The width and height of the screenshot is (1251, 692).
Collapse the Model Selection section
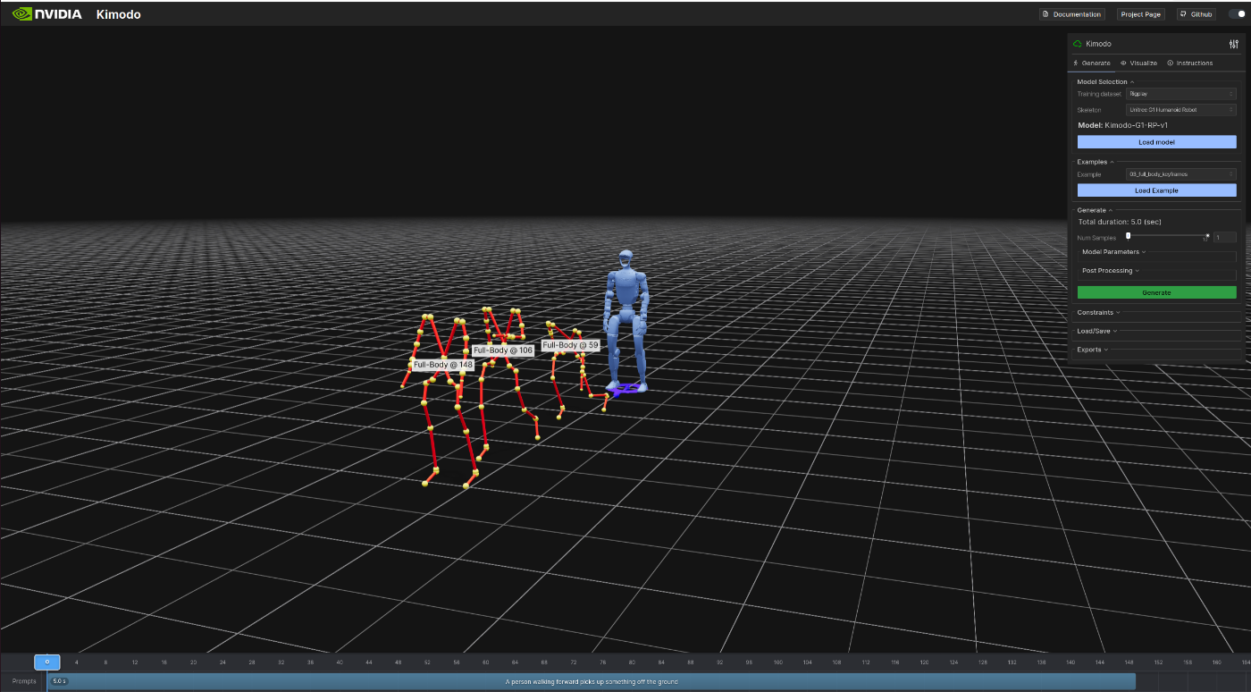(x=1104, y=82)
